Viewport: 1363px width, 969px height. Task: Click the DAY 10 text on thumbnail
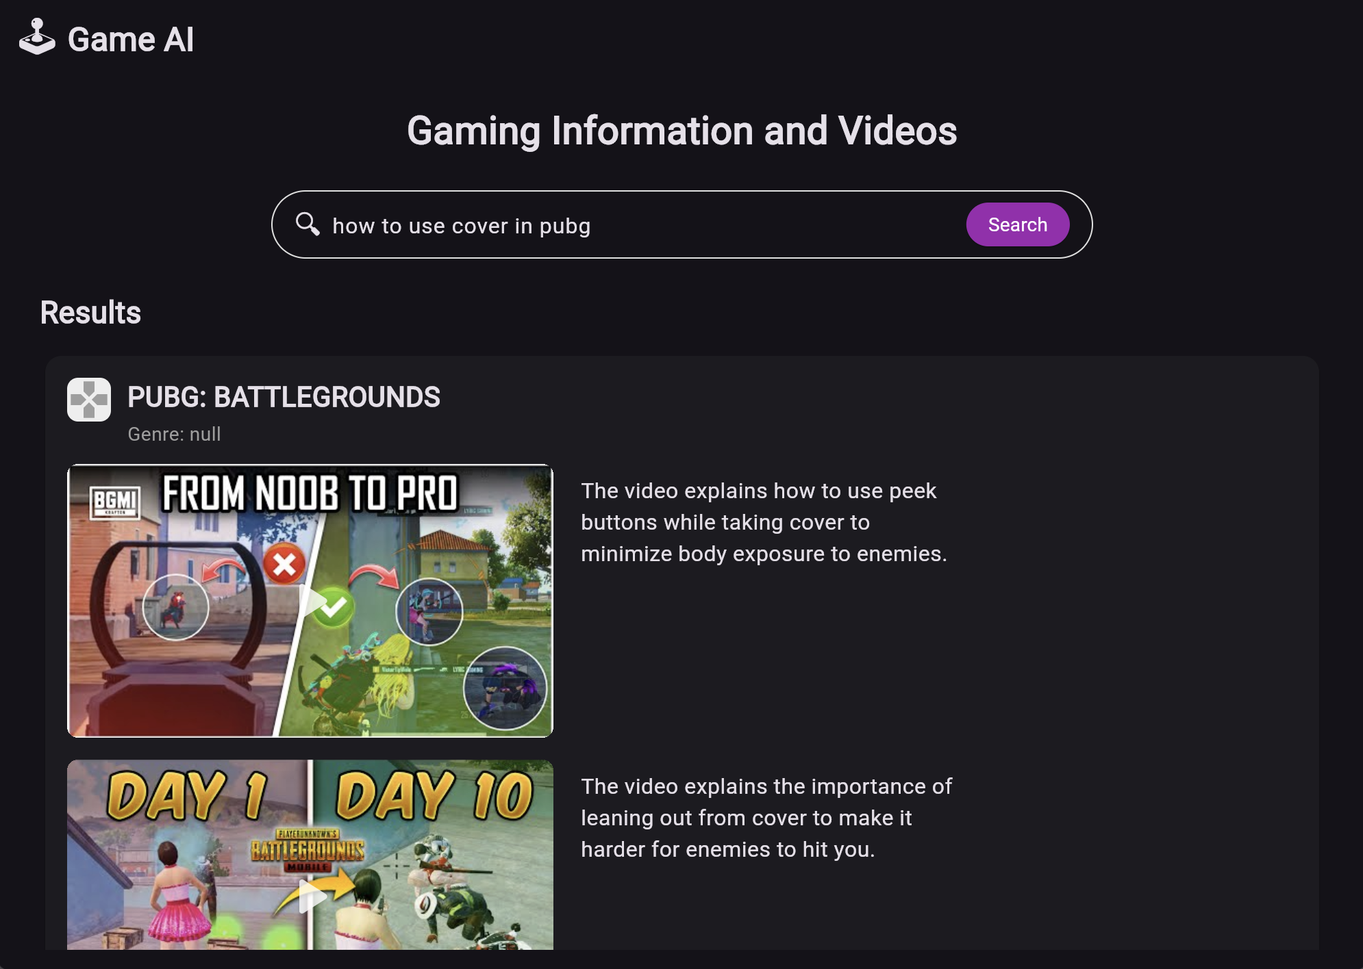tap(434, 796)
